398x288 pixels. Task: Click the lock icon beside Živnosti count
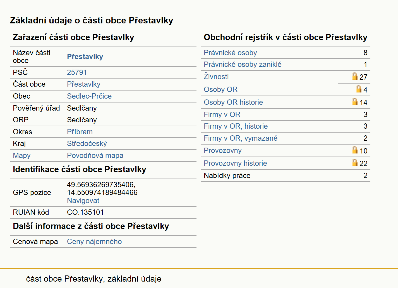[x=354, y=76]
